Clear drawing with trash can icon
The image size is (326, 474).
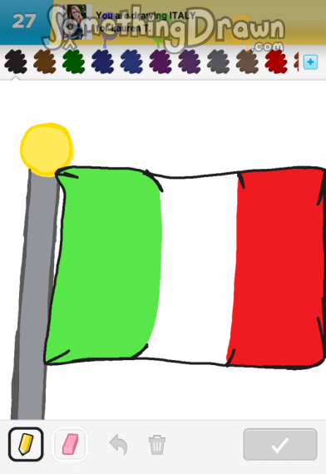click(x=157, y=444)
